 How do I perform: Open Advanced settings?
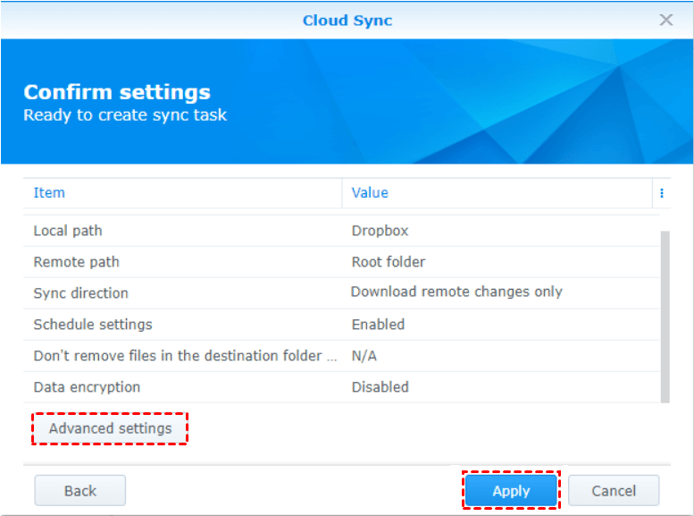coord(110,428)
